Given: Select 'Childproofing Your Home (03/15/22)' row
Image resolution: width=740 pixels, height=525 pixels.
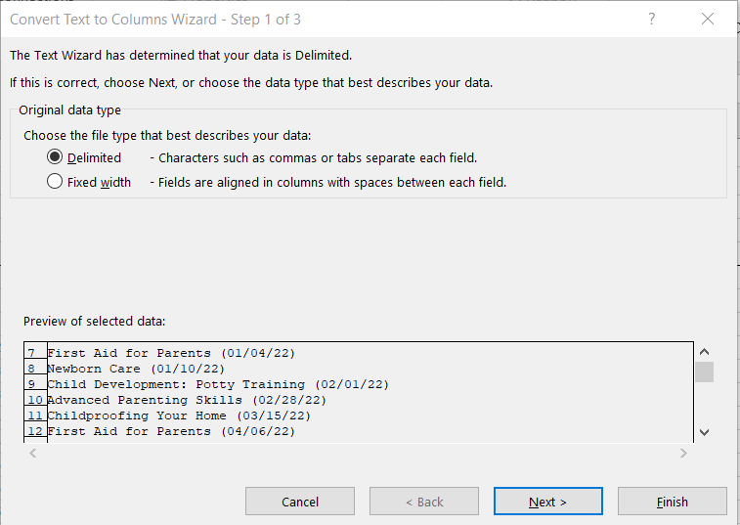Looking at the screenshot, I should point(179,416).
